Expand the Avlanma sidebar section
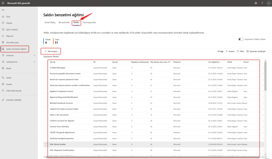The image size is (272, 159). point(35,55)
